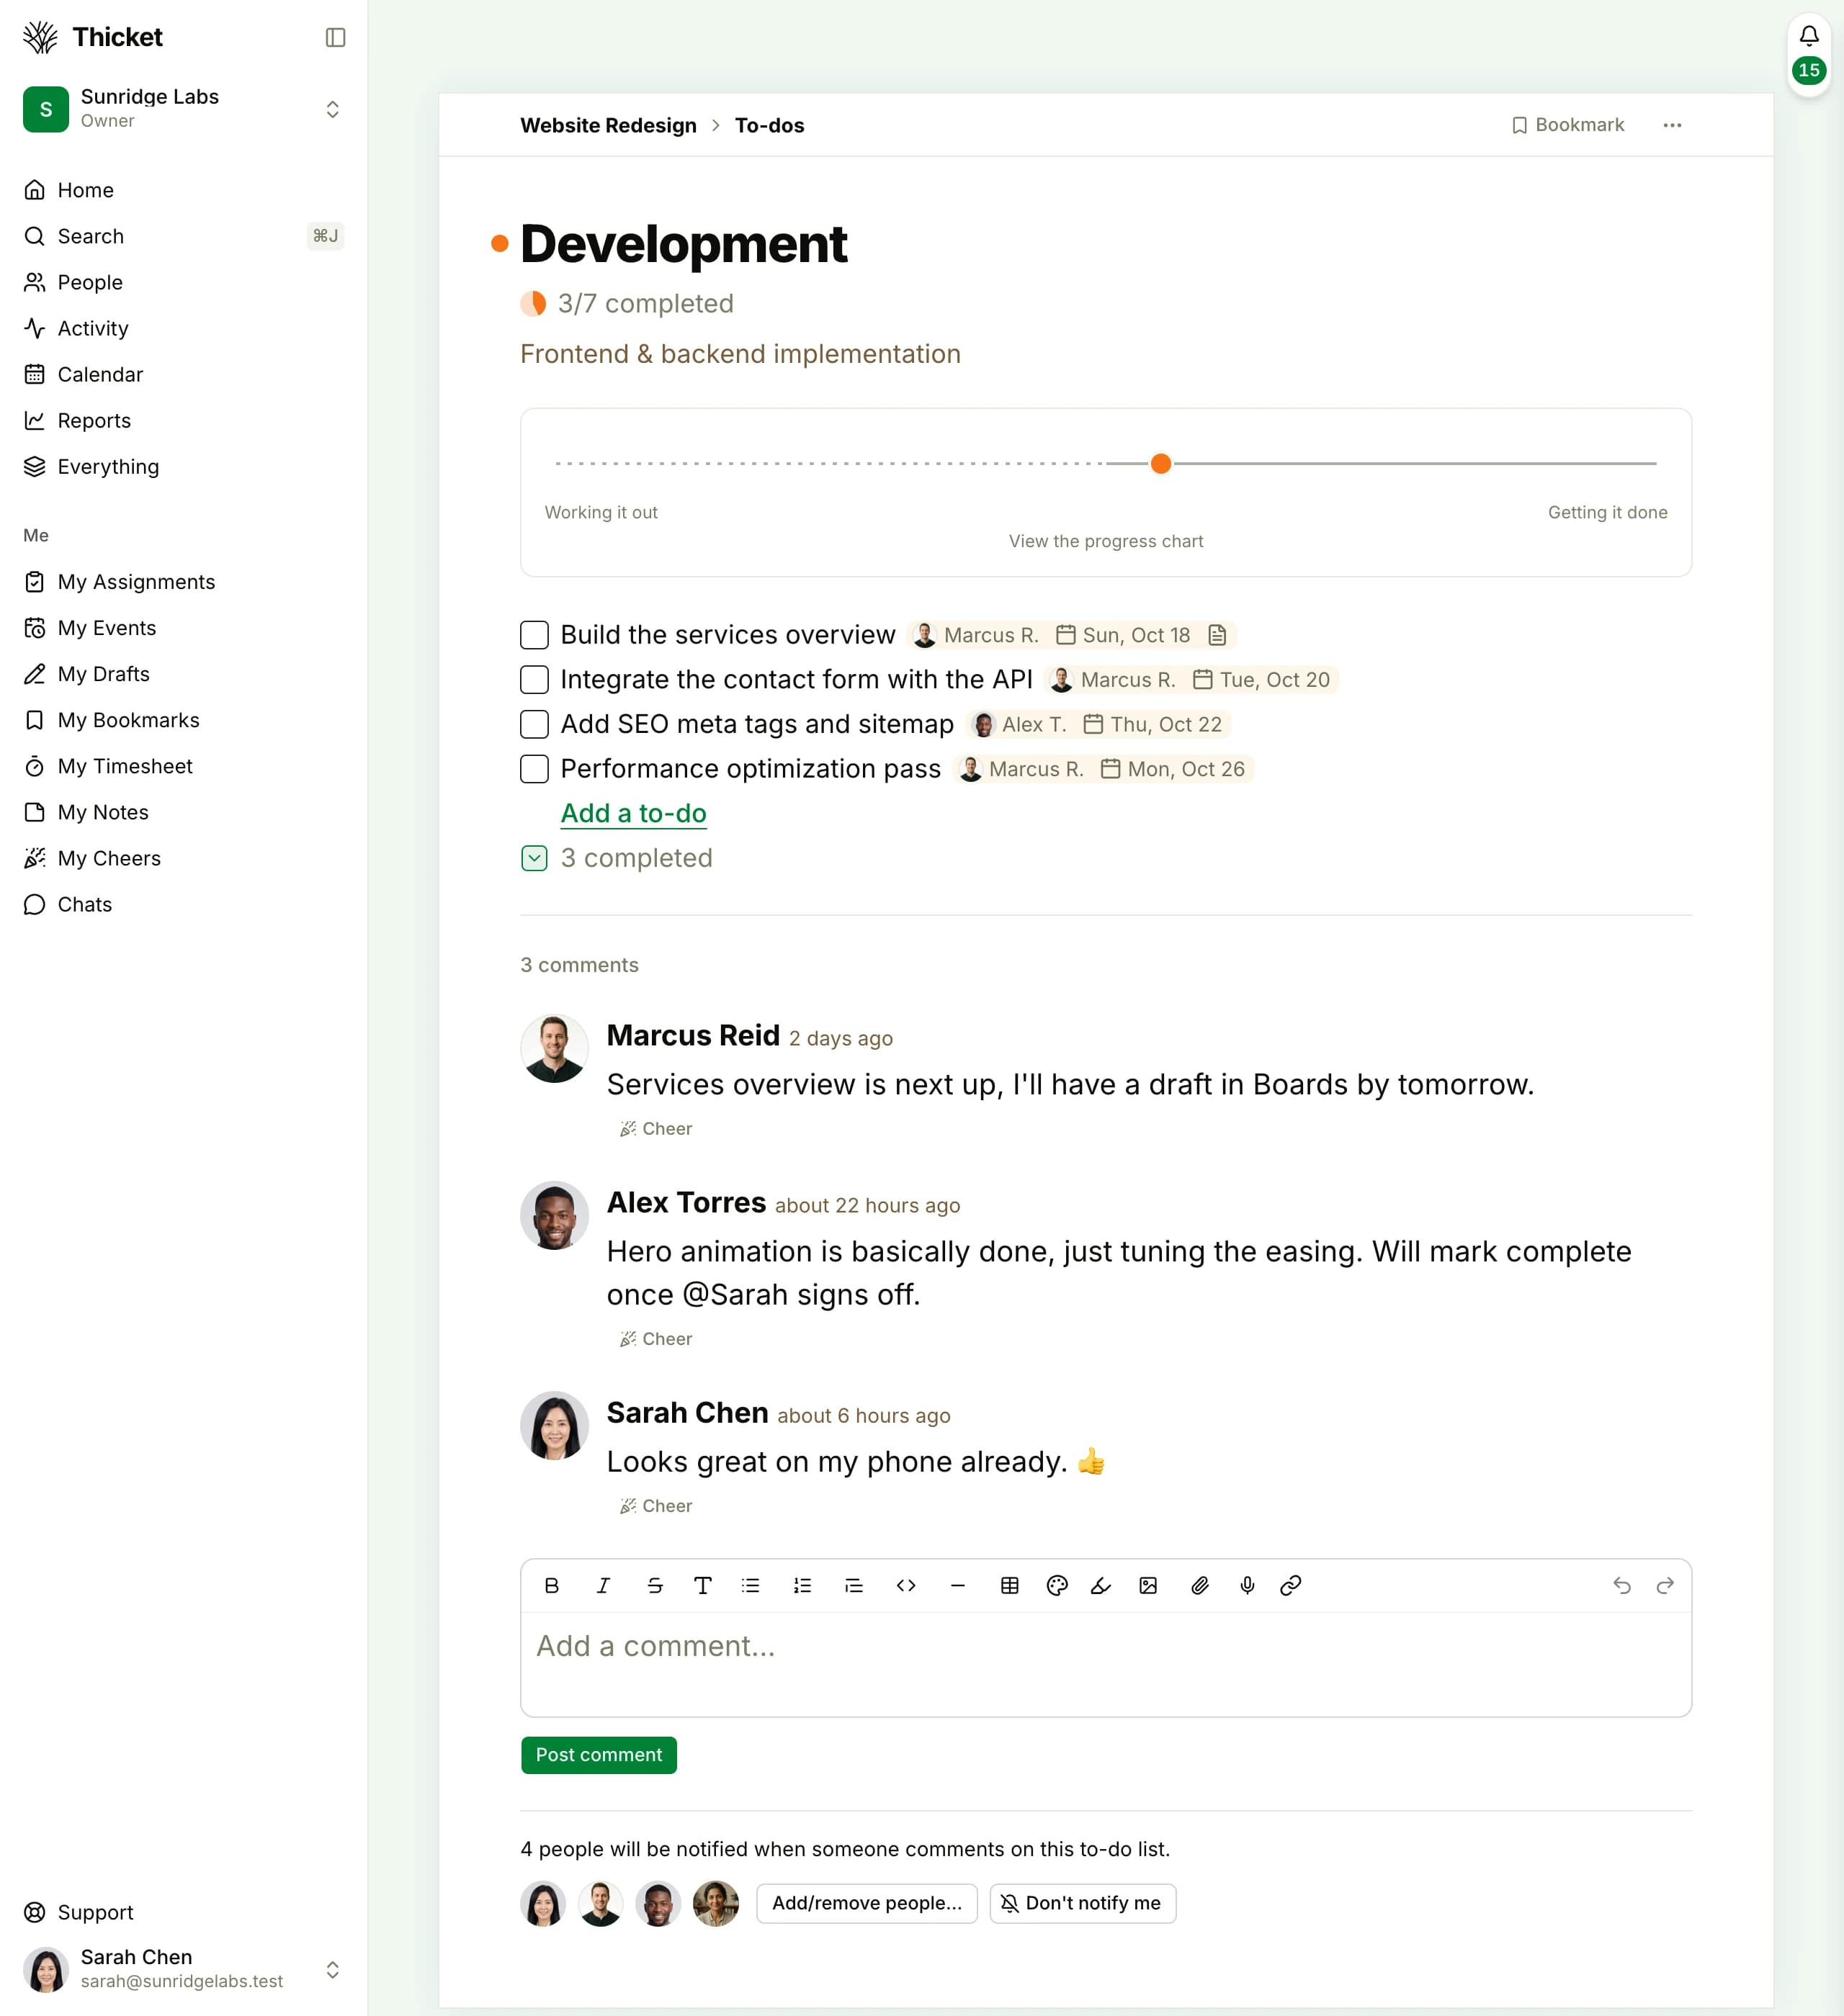The width and height of the screenshot is (1844, 2016).
Task: Check off Integrate the contact form with the API
Action: click(534, 680)
